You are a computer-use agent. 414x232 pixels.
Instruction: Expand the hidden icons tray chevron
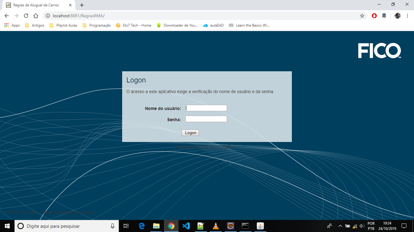coord(340,226)
